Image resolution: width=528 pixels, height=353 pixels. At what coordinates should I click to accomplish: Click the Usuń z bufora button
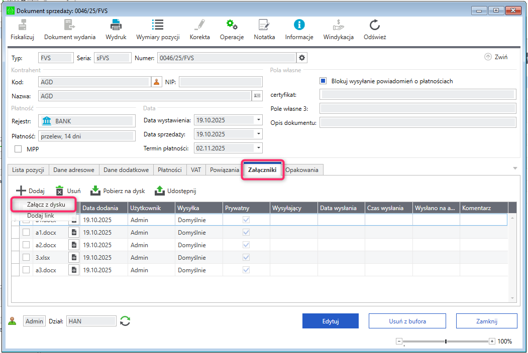(x=407, y=321)
